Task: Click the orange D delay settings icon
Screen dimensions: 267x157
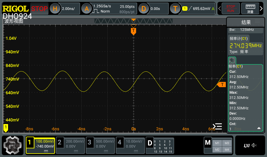Action: [x=144, y=9]
